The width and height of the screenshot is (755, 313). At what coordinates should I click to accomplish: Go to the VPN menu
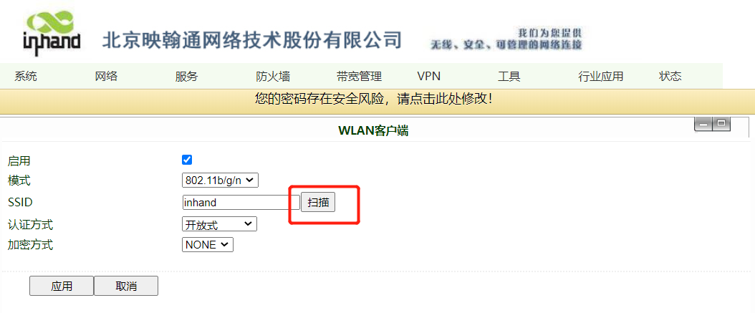[428, 76]
